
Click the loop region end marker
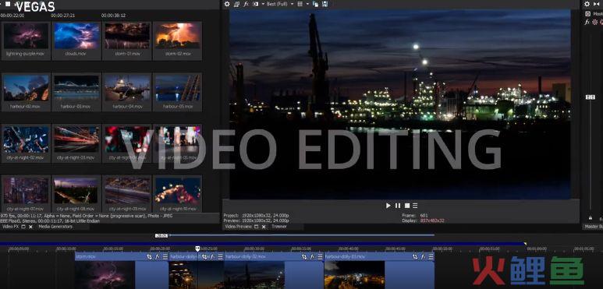524,244
